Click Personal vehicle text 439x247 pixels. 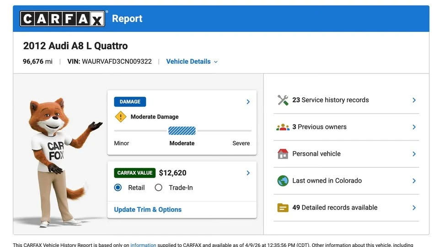tap(316, 154)
